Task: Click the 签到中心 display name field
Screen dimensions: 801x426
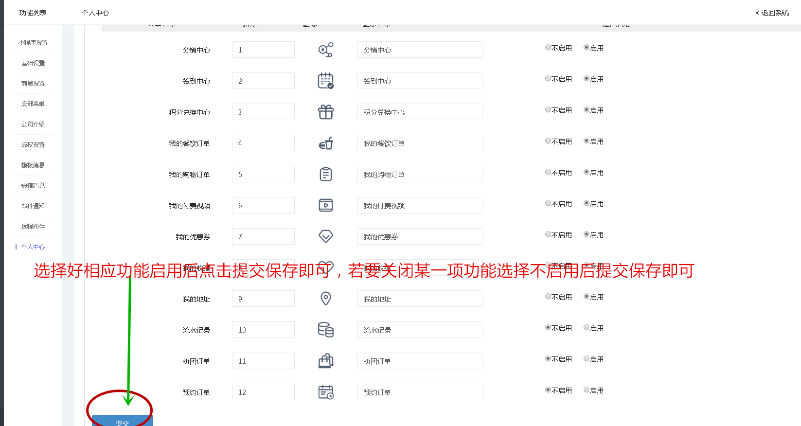Action: pos(419,81)
